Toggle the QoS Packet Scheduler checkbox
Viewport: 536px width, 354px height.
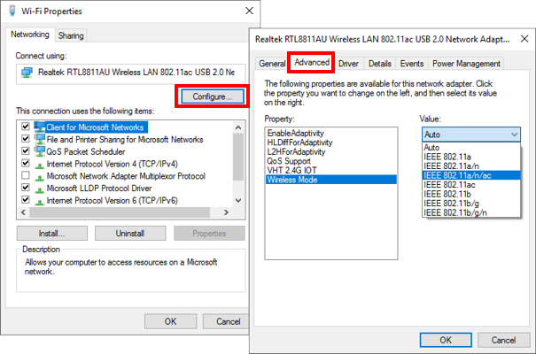(x=26, y=150)
